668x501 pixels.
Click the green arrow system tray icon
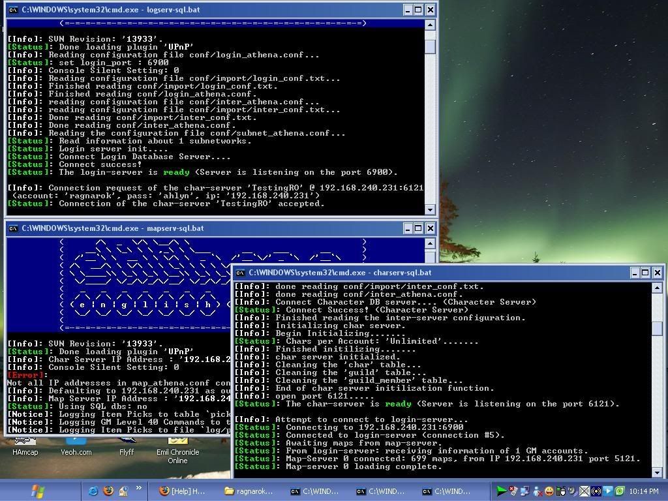(x=501, y=491)
